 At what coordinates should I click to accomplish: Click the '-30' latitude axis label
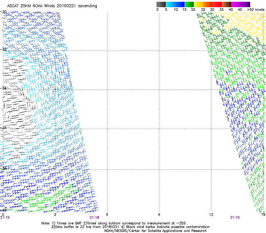tap(3, 12)
